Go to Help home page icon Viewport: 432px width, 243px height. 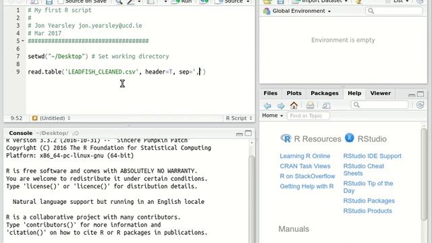tap(294, 105)
